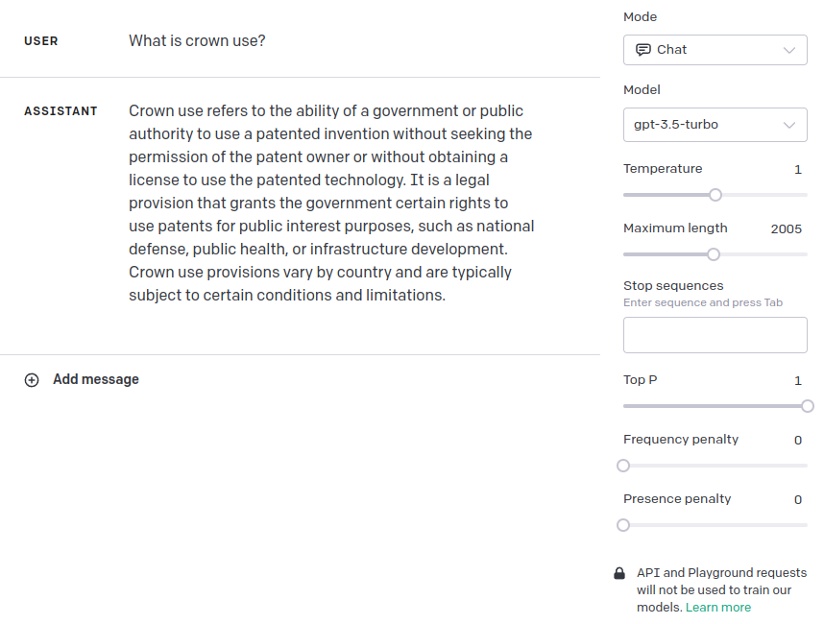Click the Maximum length slider handle
This screenshot has width=824, height=624.
(714, 254)
